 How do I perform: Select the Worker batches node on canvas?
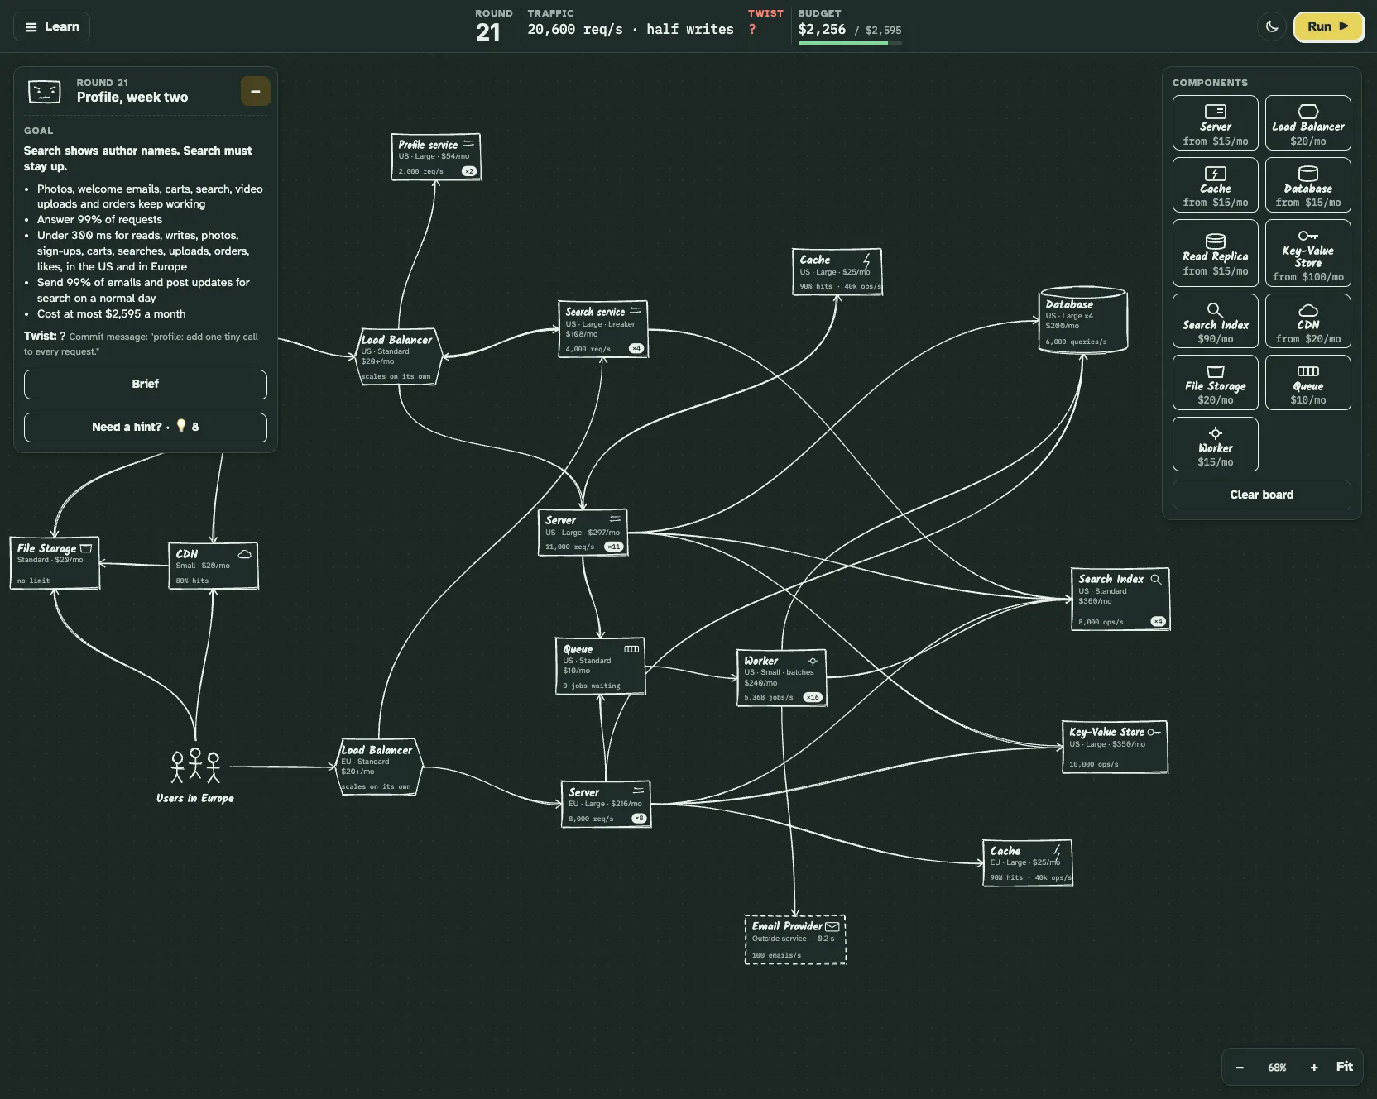[x=781, y=678]
